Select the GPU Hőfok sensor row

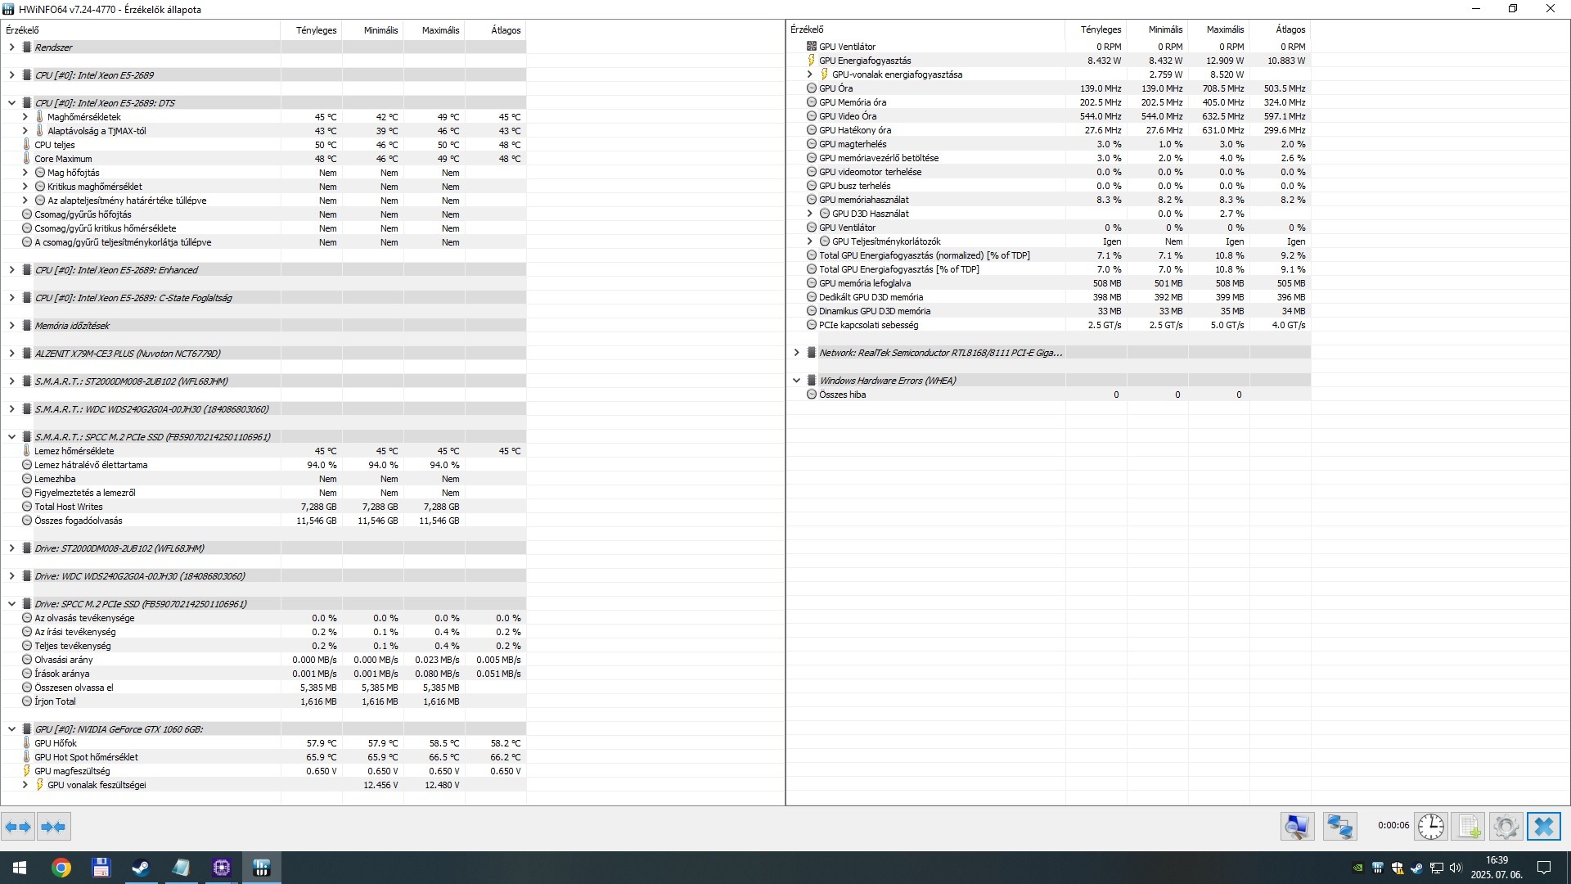coord(56,743)
